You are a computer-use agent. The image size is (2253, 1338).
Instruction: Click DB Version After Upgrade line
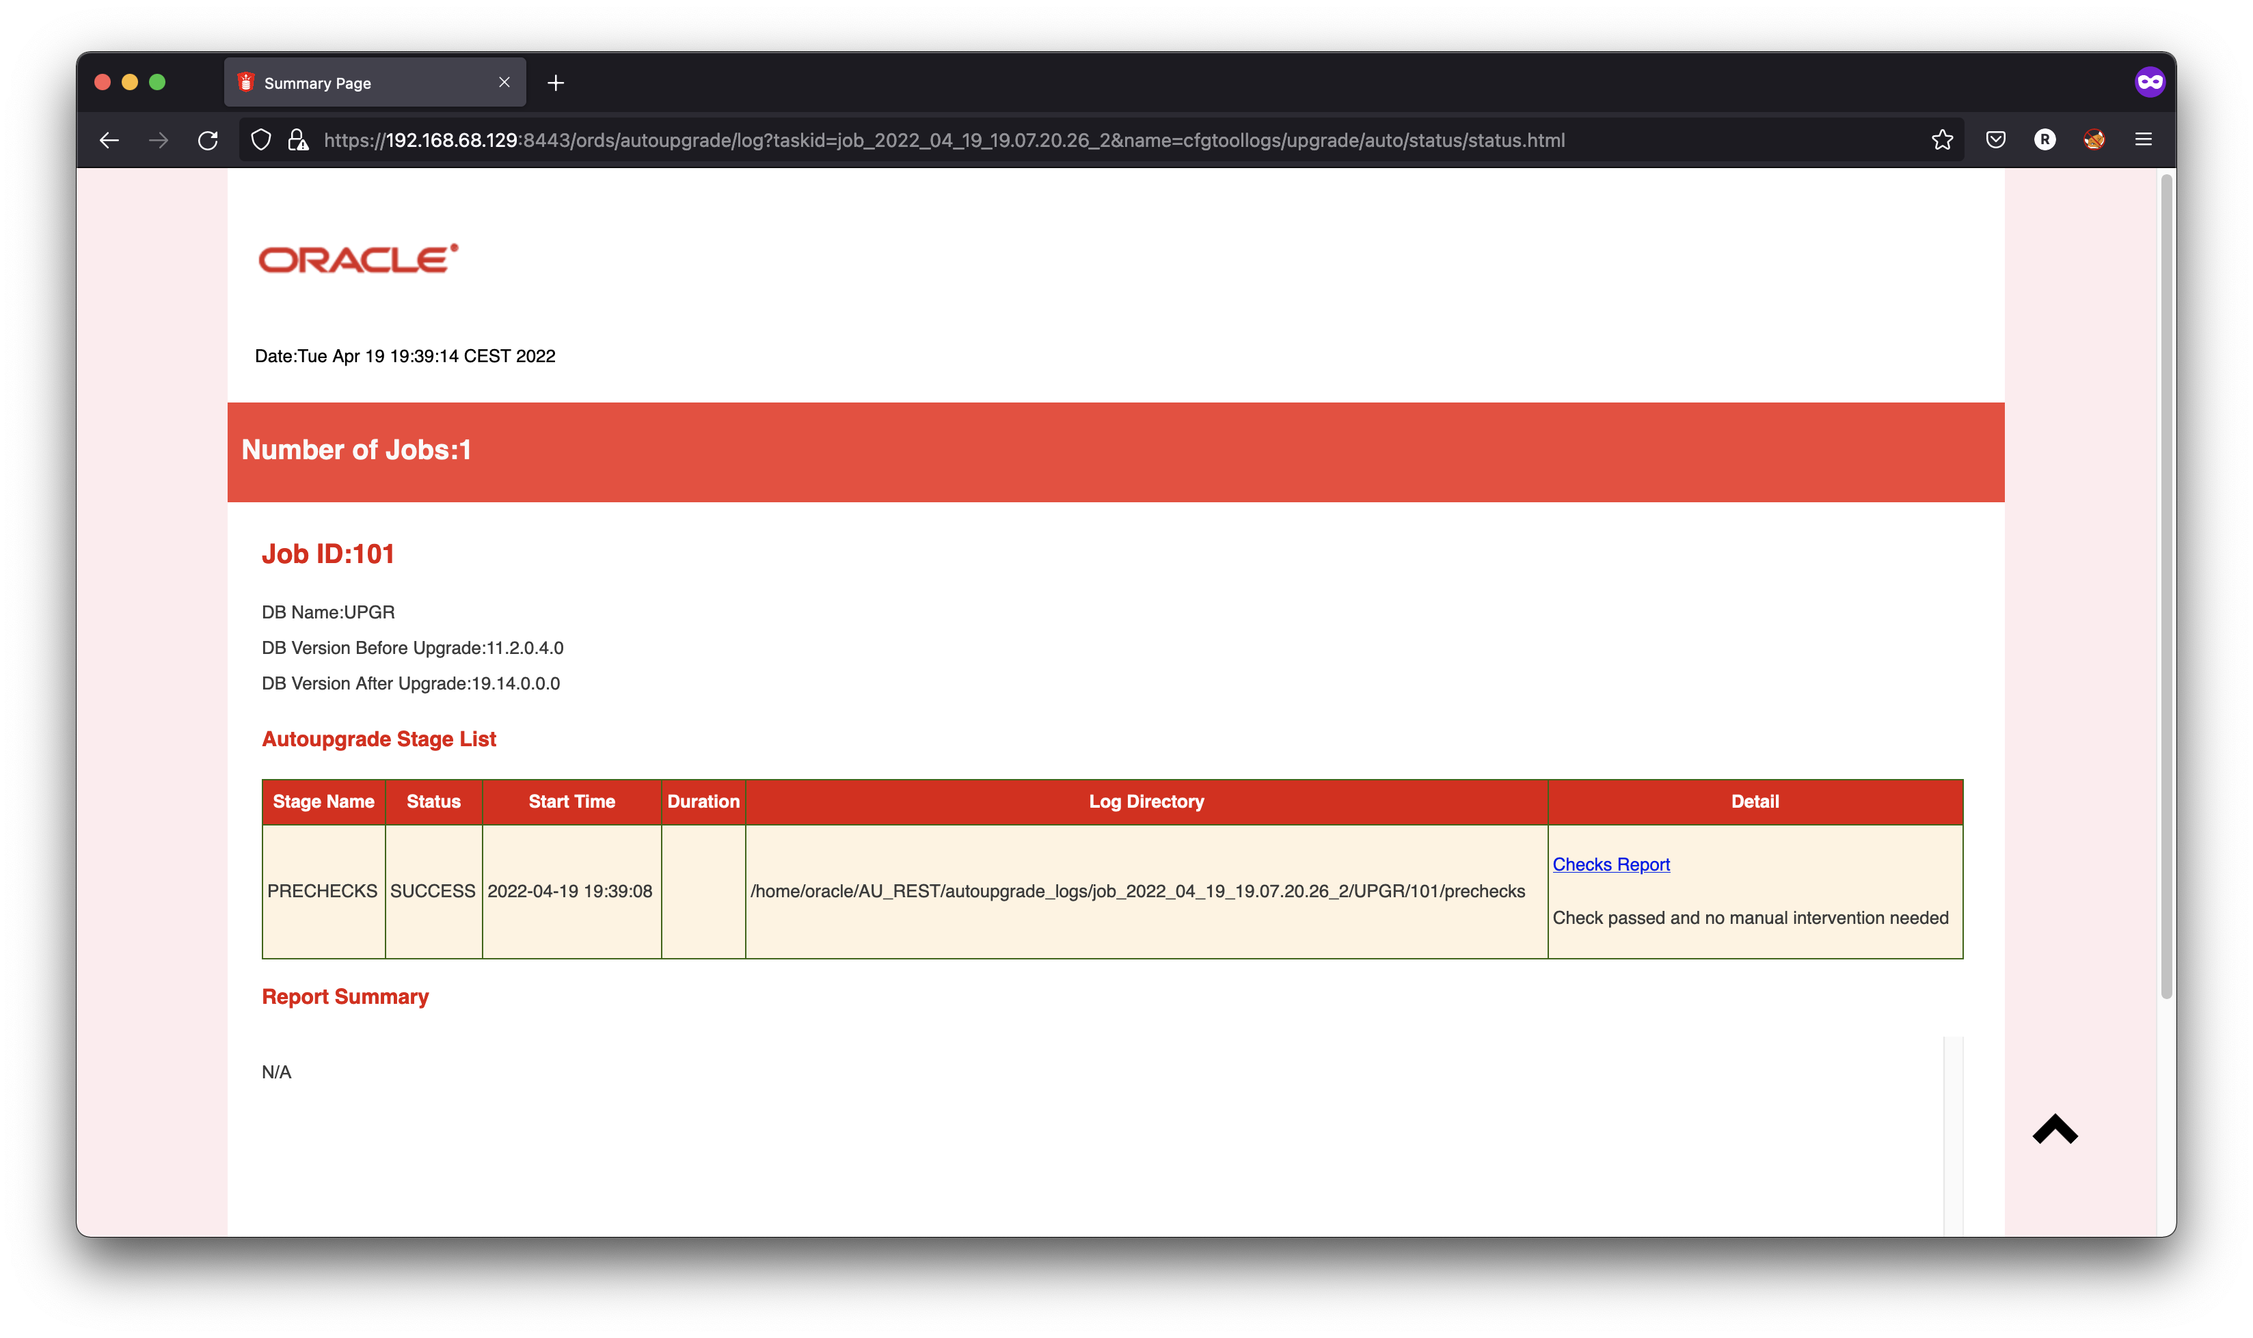(410, 683)
